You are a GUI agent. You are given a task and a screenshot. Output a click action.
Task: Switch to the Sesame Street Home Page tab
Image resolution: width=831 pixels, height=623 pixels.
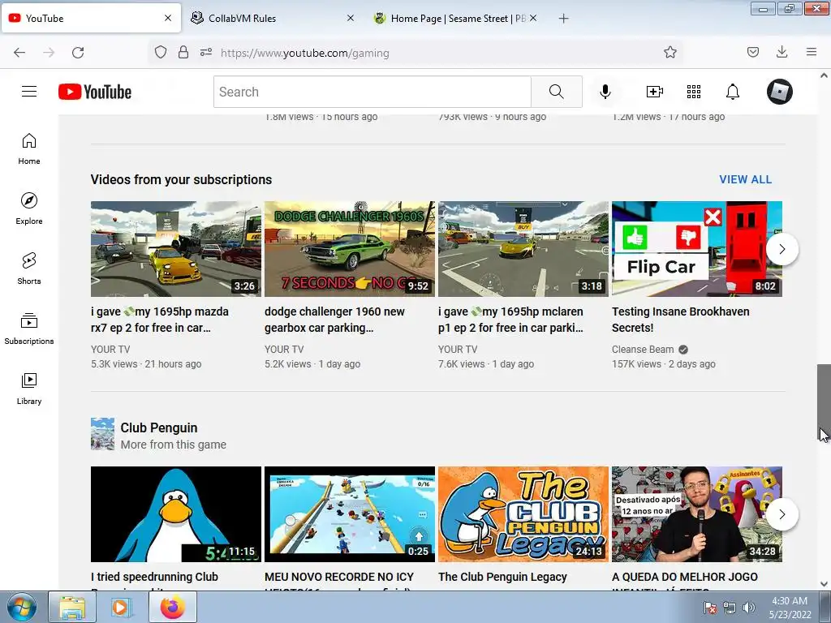tap(457, 18)
